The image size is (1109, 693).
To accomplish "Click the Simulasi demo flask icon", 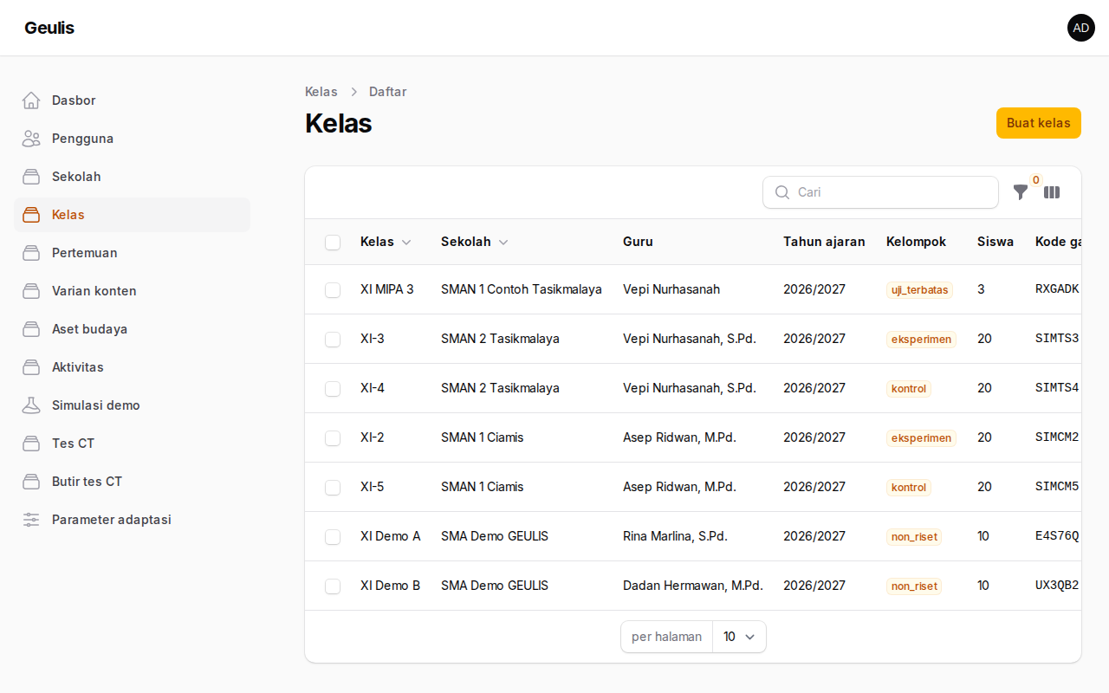I will point(31,405).
